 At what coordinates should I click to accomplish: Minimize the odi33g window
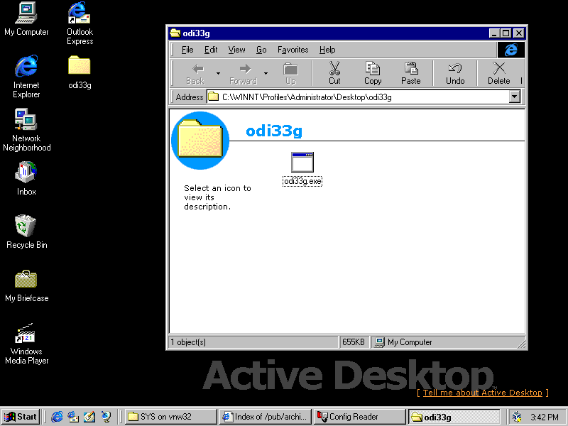[x=494, y=33]
